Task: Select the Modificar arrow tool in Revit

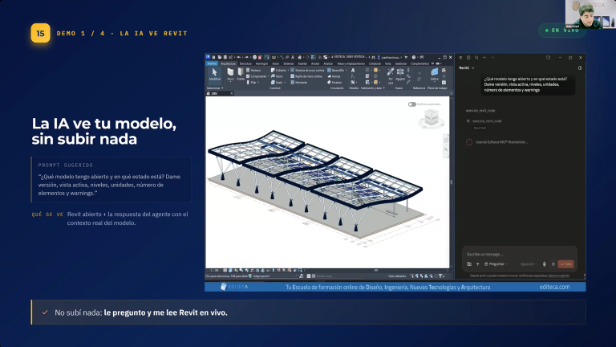Action: pyautogui.click(x=214, y=75)
